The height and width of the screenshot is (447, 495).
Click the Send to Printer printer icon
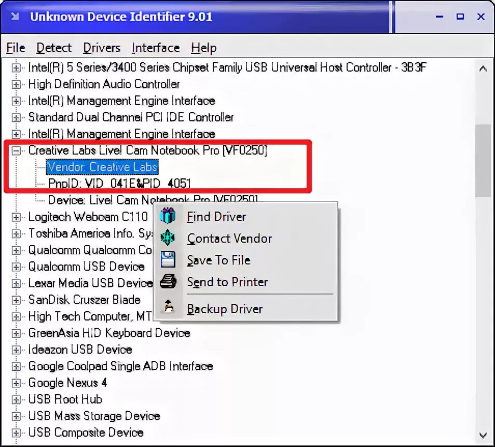[x=168, y=282]
